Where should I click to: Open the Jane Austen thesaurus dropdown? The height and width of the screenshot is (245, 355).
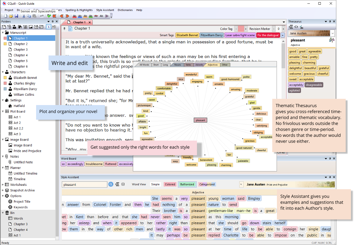(332, 33)
